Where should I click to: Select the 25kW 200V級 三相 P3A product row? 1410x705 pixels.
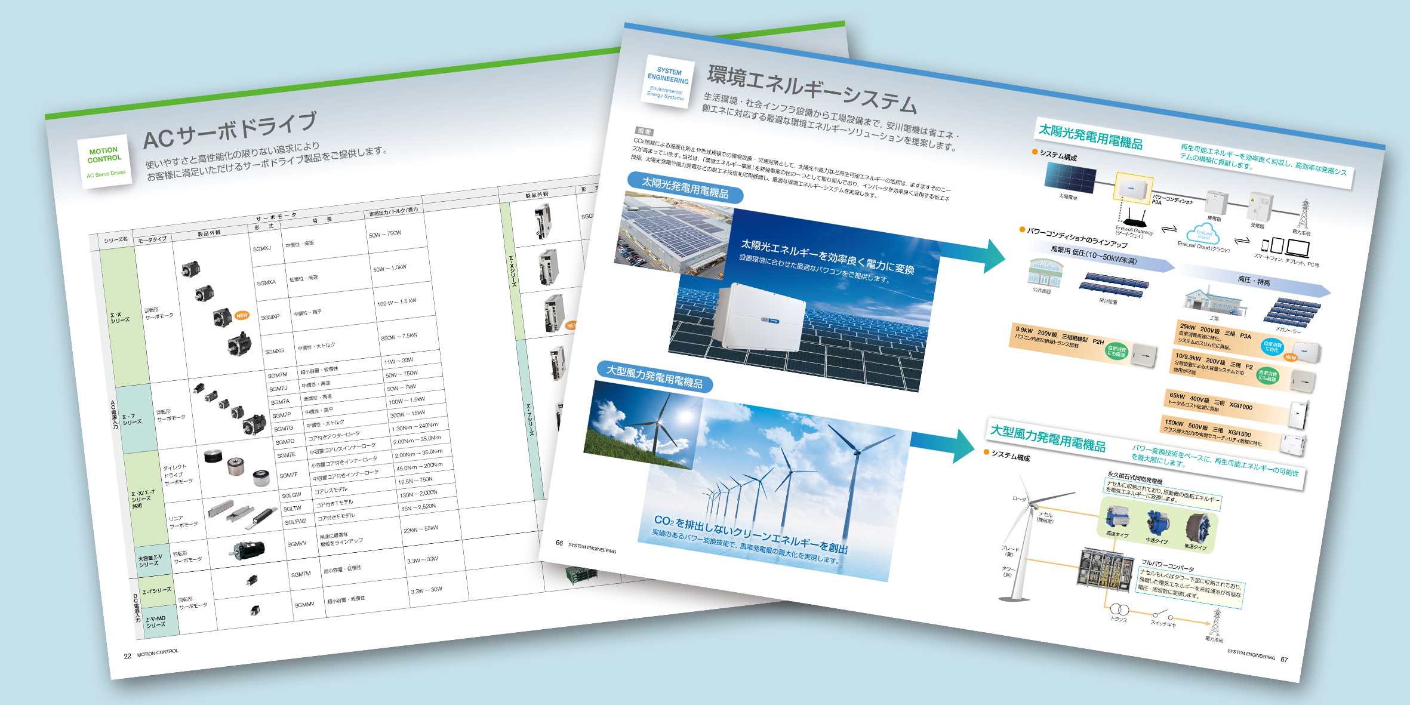coord(1249,341)
